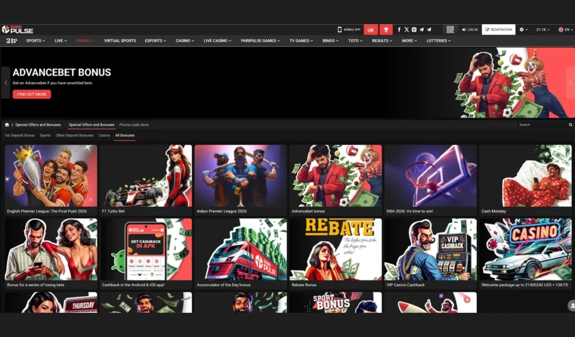Expand the TV Games menu
The height and width of the screenshot is (337, 575).
[x=302, y=41]
